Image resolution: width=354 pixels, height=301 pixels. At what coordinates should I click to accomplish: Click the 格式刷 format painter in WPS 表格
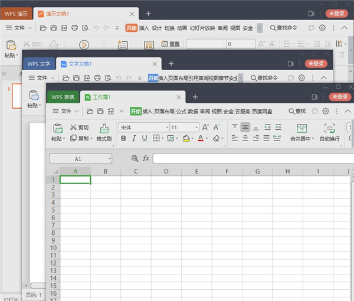[x=104, y=132]
